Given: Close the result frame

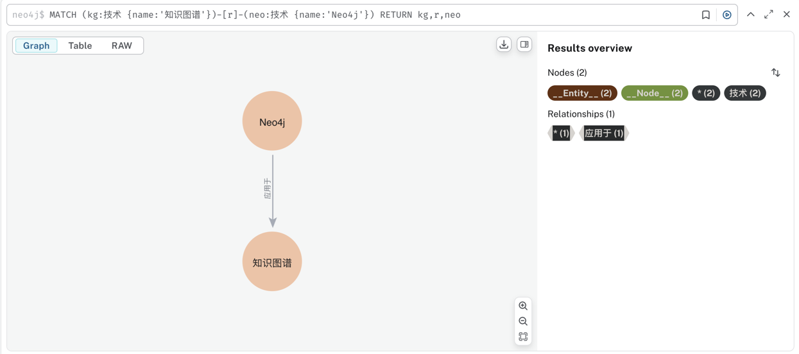Looking at the screenshot, I should click(x=786, y=14).
